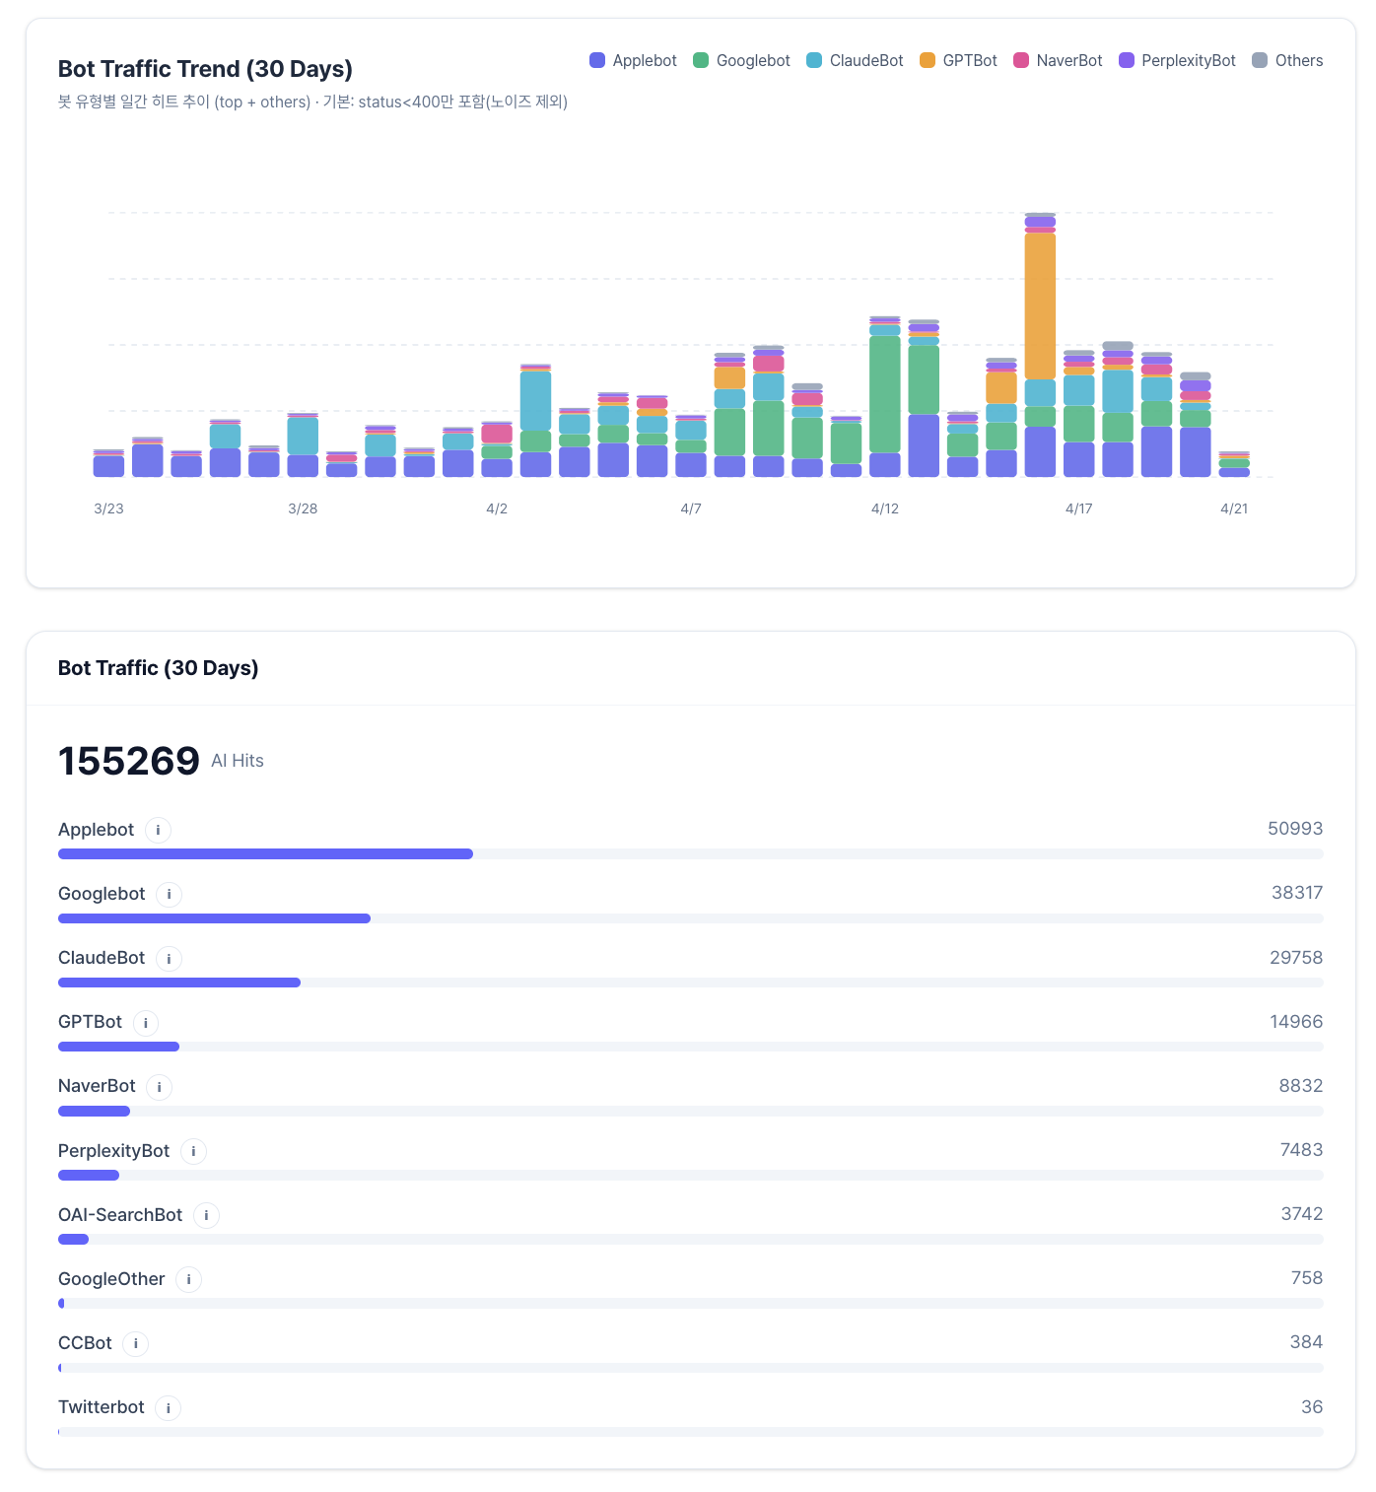Click the NaverBot info icon
The height and width of the screenshot is (1492, 1376).
click(x=159, y=1087)
